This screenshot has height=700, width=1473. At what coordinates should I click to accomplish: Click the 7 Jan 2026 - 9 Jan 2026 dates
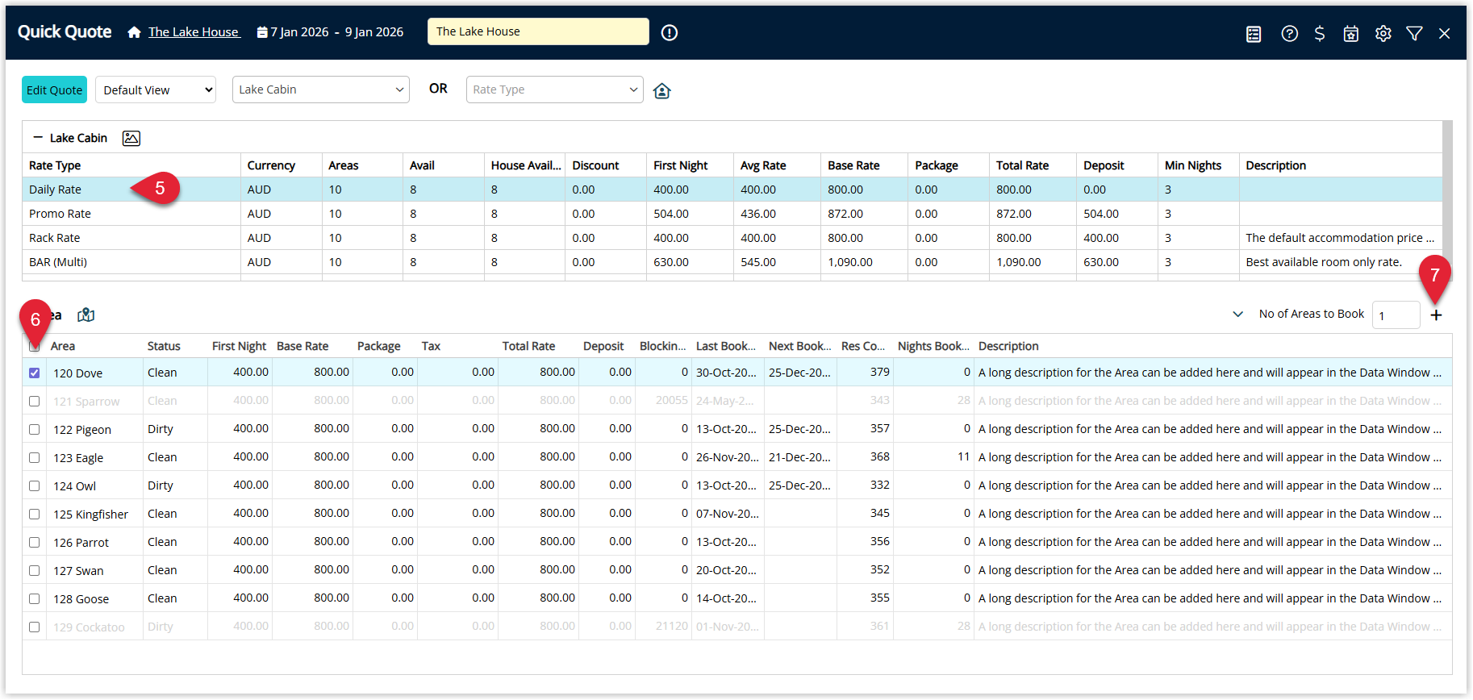click(x=337, y=32)
